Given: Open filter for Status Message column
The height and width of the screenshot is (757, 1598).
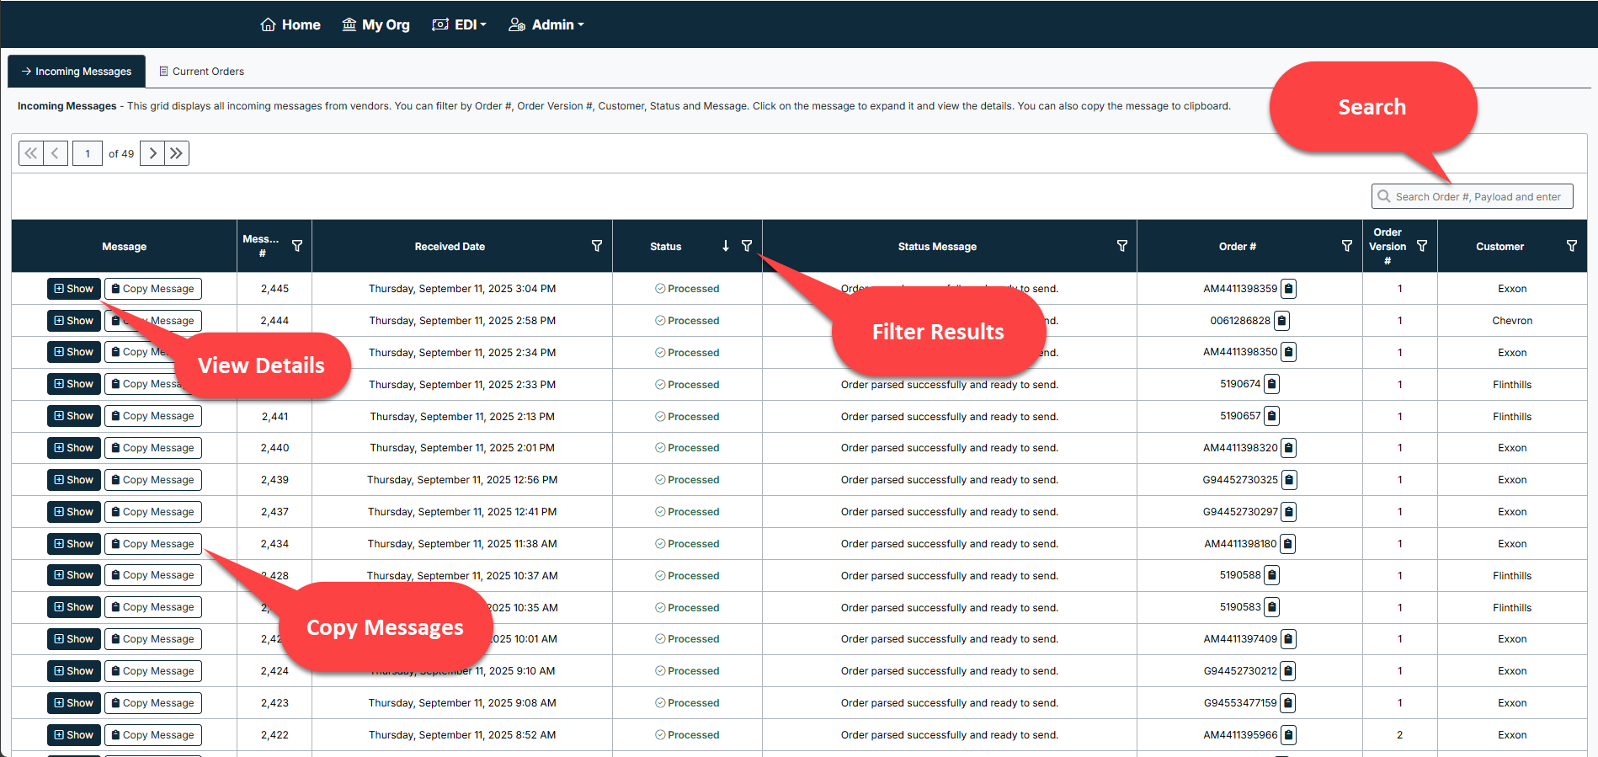Looking at the screenshot, I should tap(1121, 246).
